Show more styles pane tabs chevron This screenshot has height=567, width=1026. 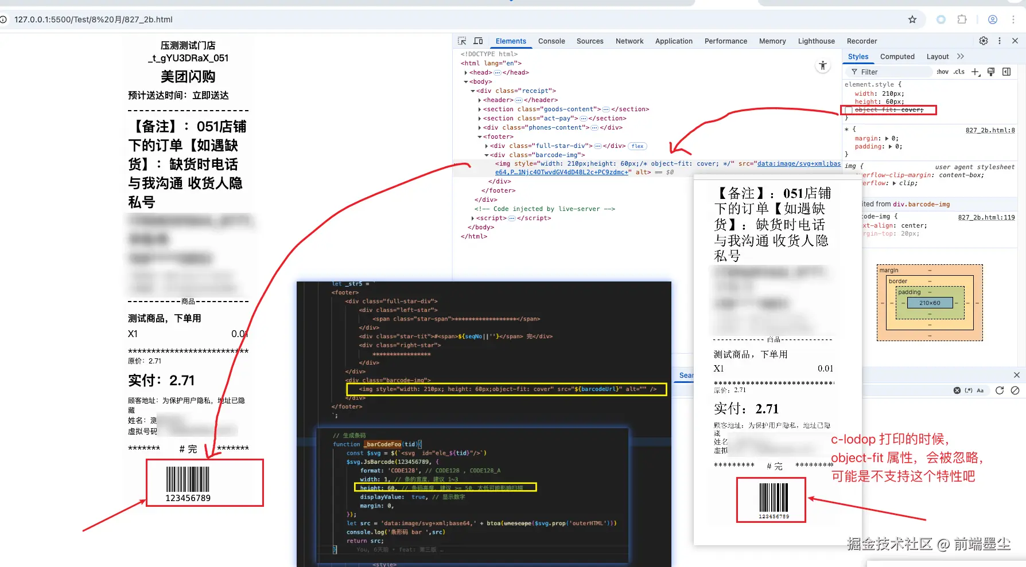coord(961,56)
